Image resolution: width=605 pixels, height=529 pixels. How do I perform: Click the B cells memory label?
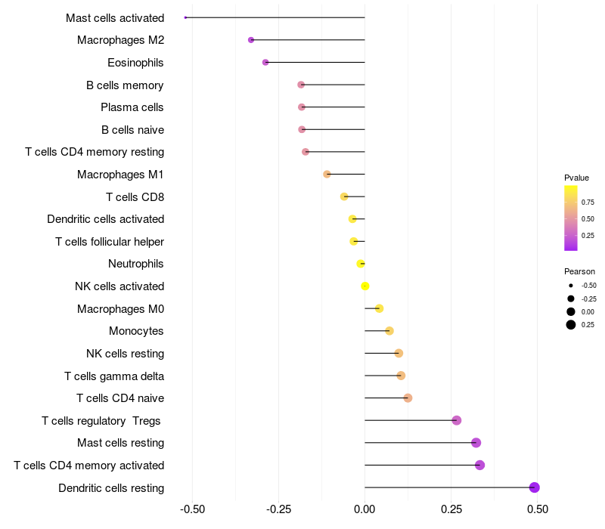point(125,85)
